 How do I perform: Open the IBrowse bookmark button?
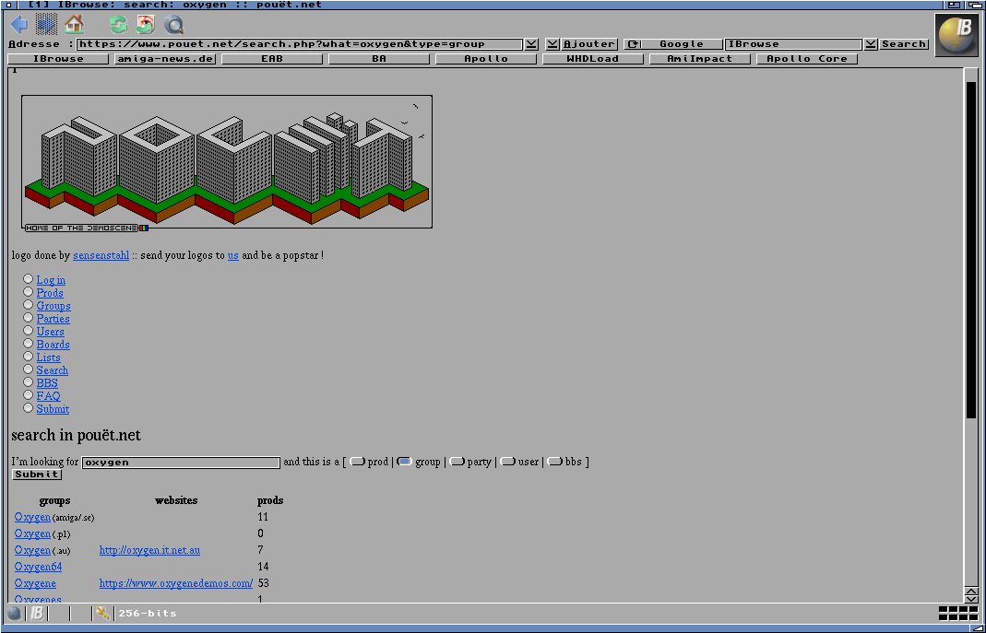tap(58, 59)
